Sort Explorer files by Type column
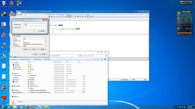This screenshot has width=195, height=109. 68,62
